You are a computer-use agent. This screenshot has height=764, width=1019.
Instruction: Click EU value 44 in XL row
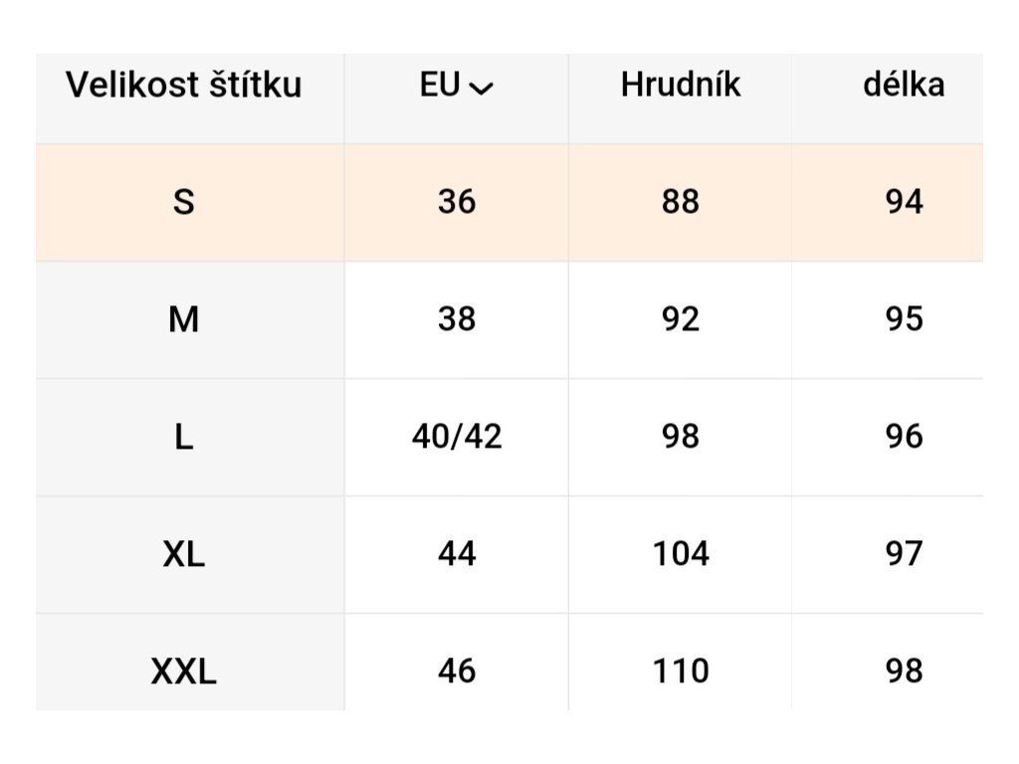(457, 554)
